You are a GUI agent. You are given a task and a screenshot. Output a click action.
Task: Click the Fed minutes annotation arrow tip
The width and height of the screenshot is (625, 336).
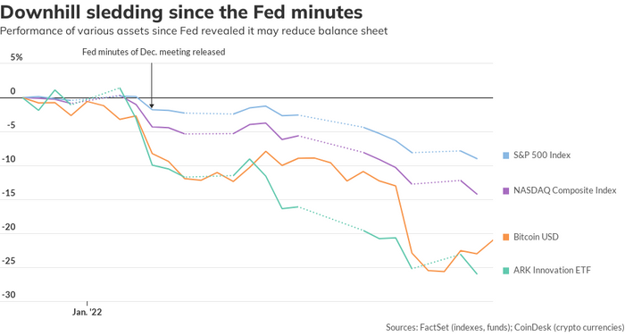pyautogui.click(x=152, y=106)
